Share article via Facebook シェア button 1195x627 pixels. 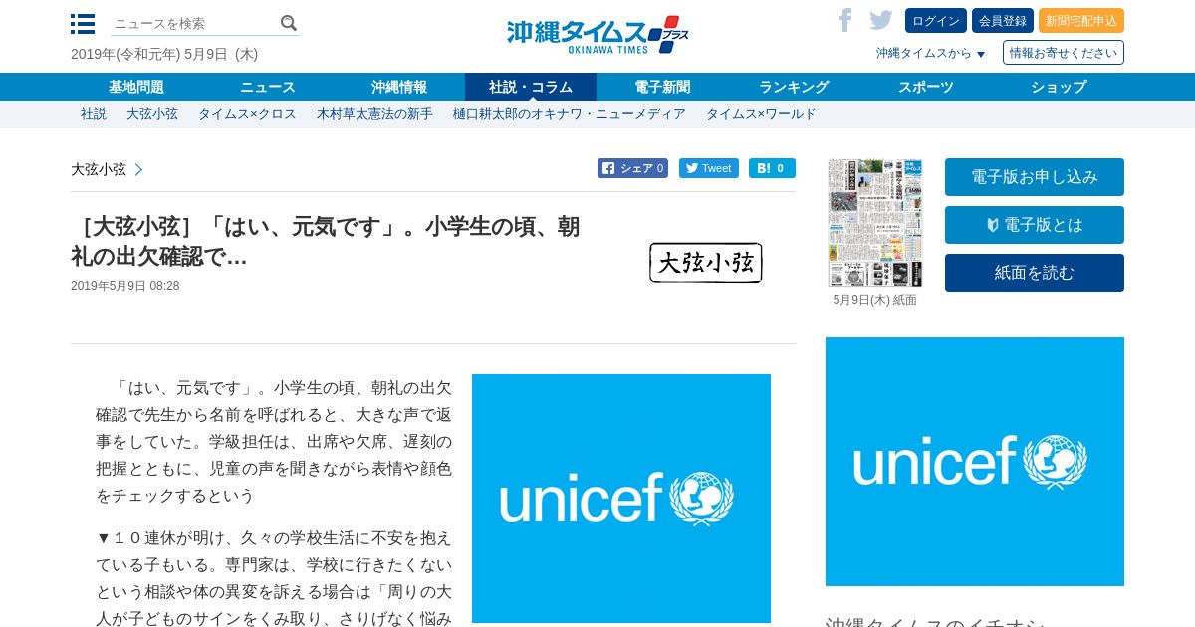coord(632,168)
